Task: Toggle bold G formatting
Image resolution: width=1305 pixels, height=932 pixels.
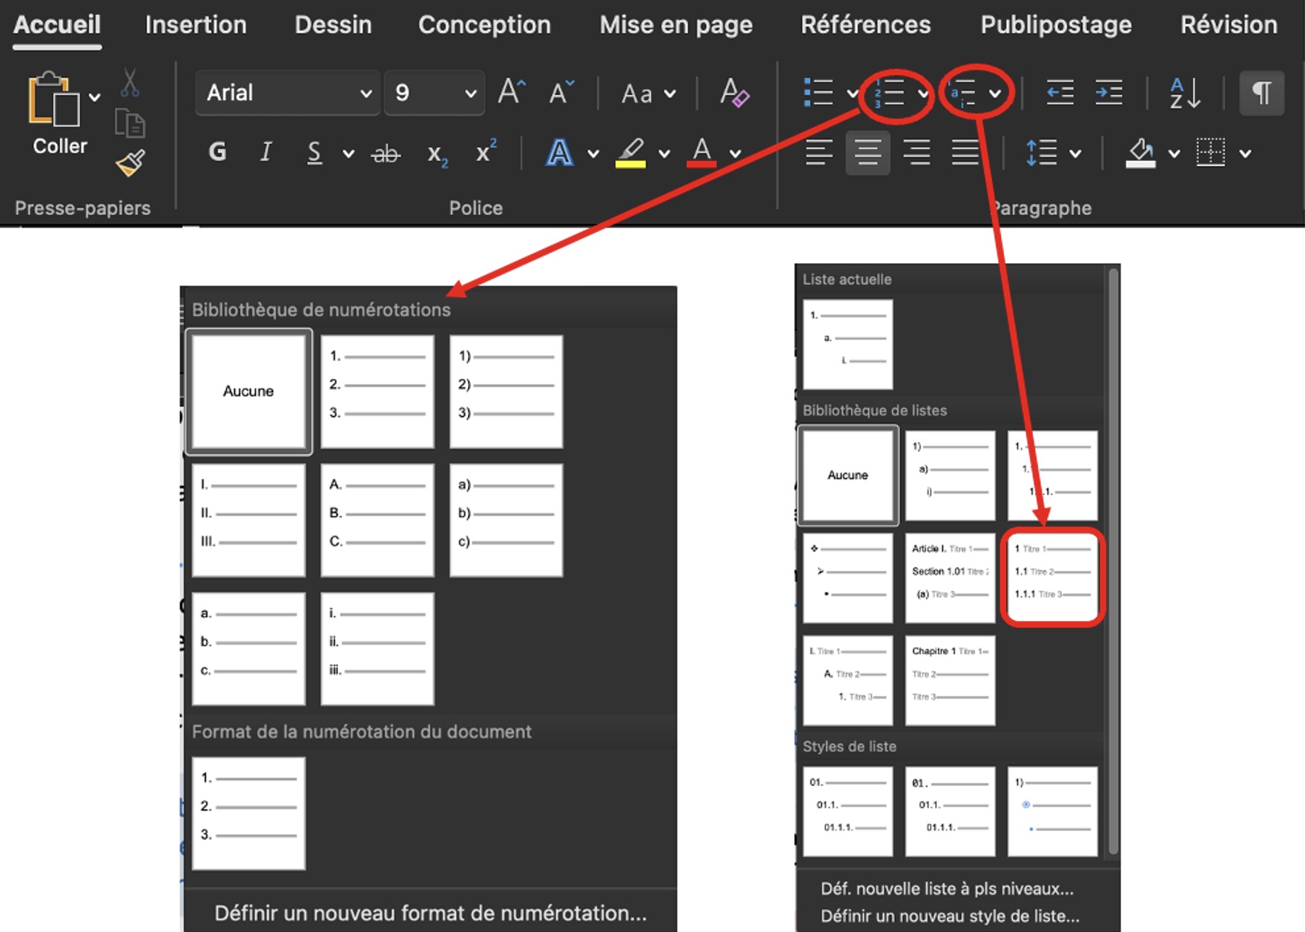Action: coord(217,152)
